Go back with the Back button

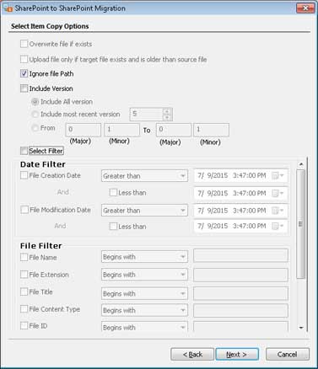(x=192, y=355)
